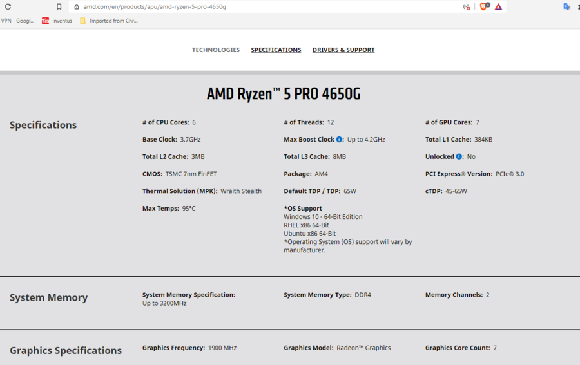Click the info icon next to Unlocked
This screenshot has width=580, height=365.
tap(459, 156)
